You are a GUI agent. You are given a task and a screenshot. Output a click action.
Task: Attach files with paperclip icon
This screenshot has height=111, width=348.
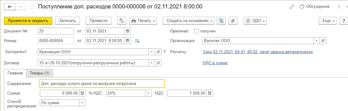tap(233, 20)
